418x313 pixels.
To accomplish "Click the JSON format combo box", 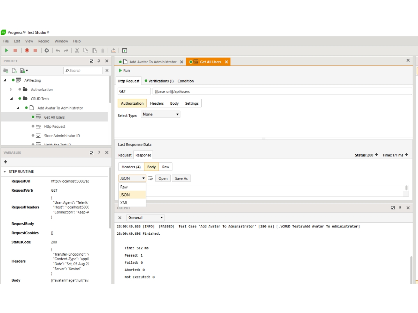I will pos(132,178).
